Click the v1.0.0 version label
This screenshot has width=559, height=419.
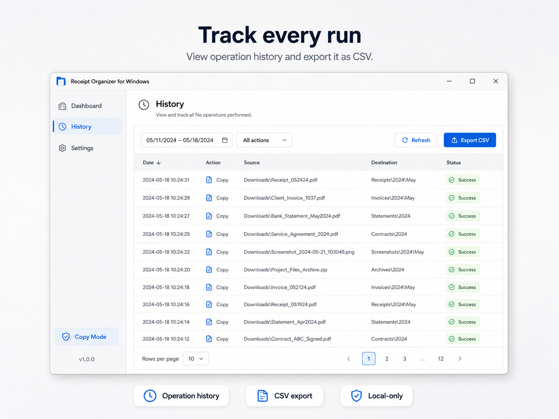click(x=87, y=359)
